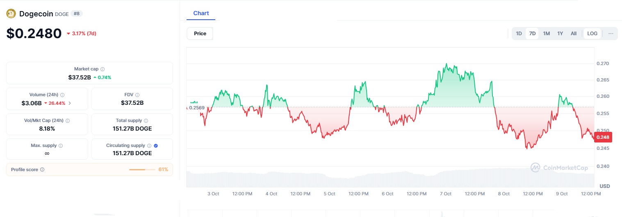The width and height of the screenshot is (622, 217).
Task: Click the red 0.248 current price label
Action: (x=603, y=137)
